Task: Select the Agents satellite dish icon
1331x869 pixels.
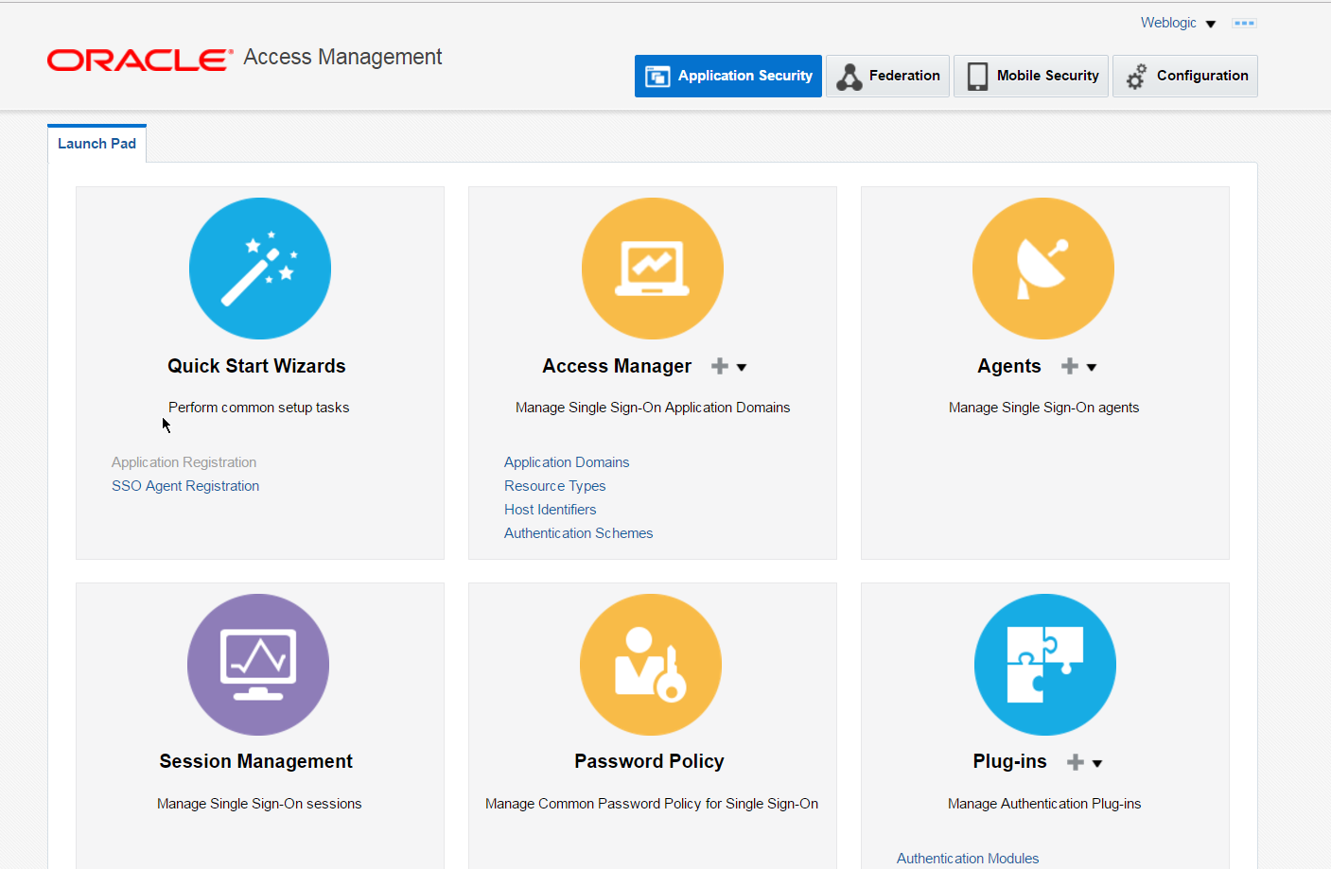Action: (x=1043, y=268)
